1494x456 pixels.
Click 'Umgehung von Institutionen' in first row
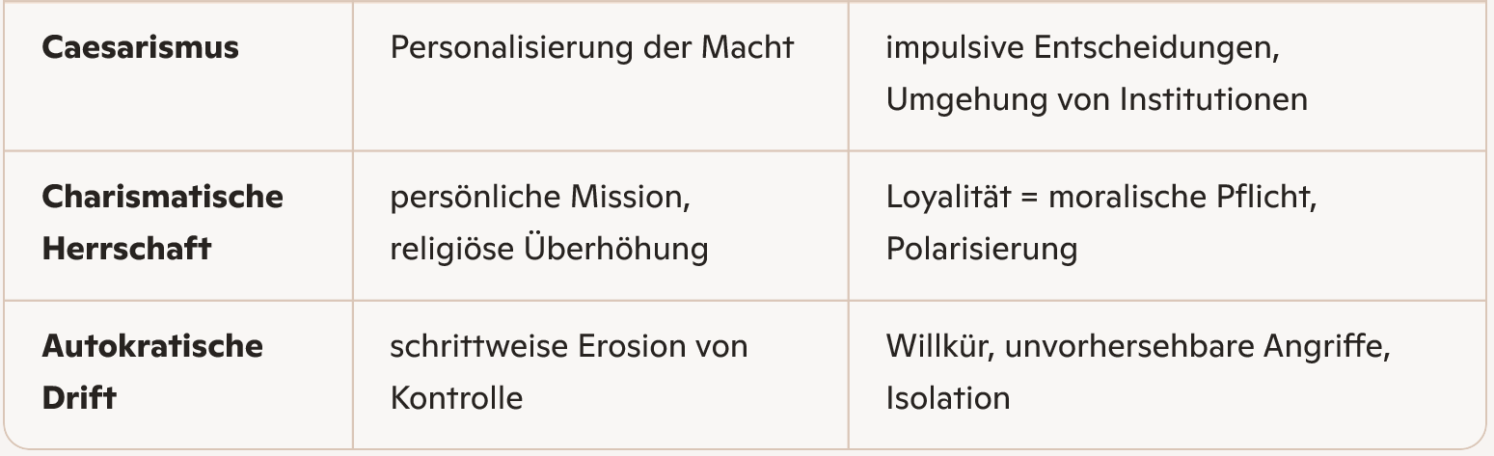[1097, 99]
